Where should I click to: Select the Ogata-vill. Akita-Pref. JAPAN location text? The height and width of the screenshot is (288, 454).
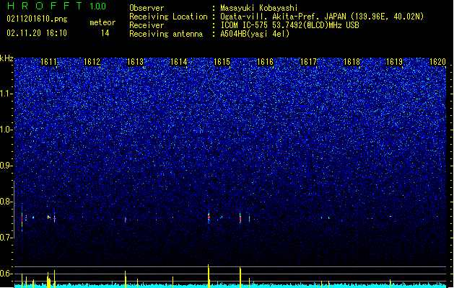[x=322, y=17]
